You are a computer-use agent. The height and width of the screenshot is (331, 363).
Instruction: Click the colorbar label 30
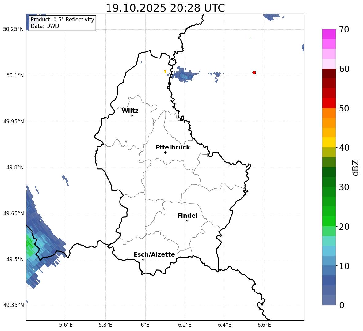(344, 187)
